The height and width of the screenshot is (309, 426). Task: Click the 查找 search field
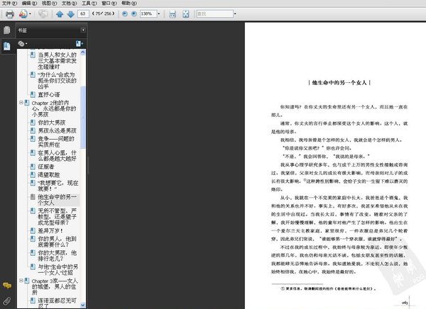214,13
